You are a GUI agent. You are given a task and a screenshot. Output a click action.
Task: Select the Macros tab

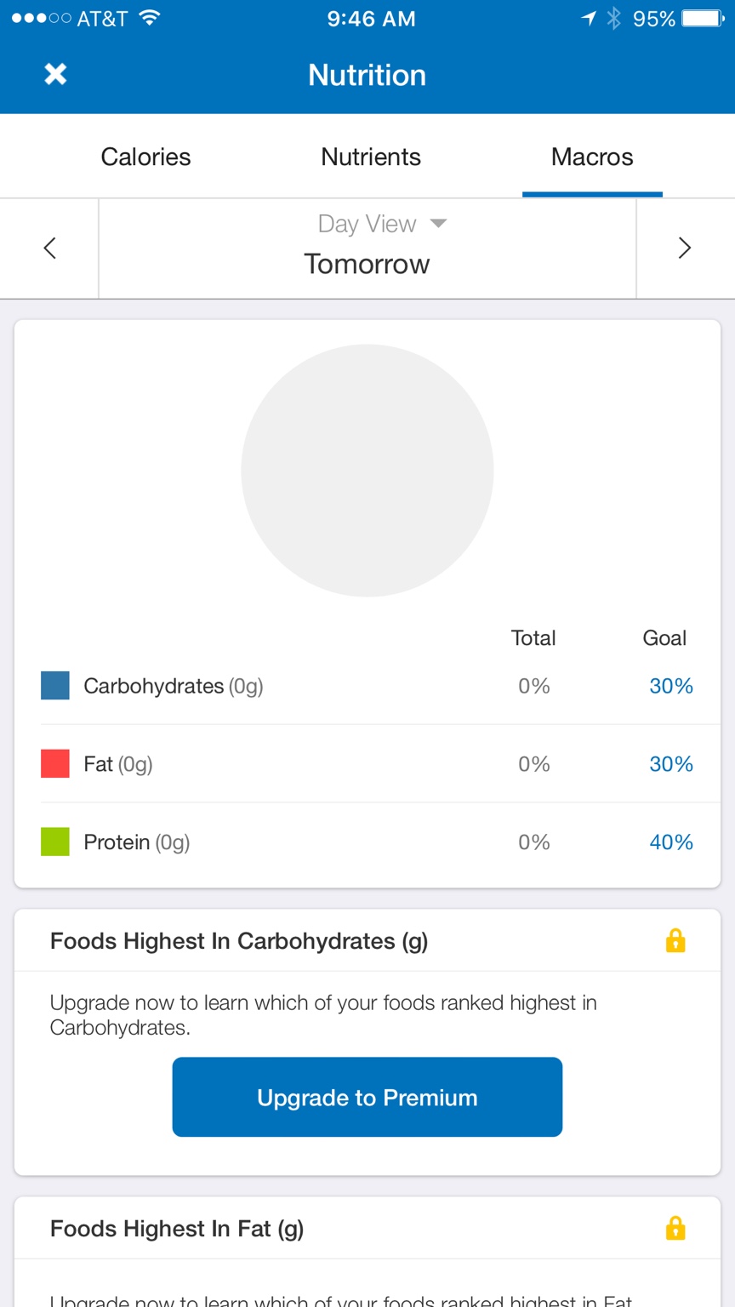[592, 157]
